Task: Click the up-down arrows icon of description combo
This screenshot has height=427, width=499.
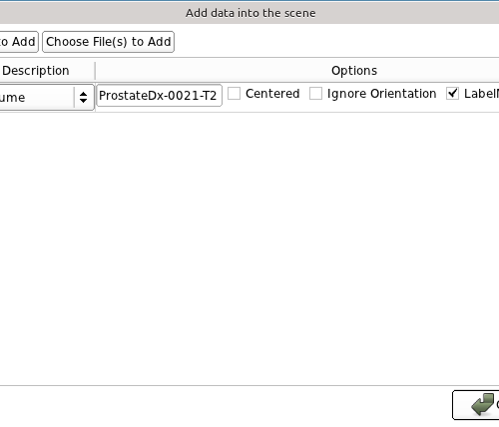Action: click(x=83, y=97)
